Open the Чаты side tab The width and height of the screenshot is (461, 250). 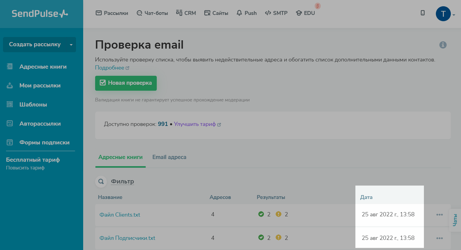click(x=455, y=220)
